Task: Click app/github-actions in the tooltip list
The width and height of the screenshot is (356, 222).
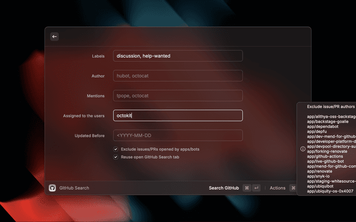Action: click(327, 157)
